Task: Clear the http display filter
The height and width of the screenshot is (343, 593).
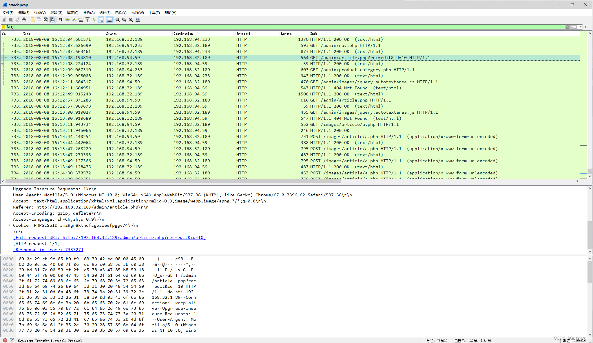Action: [x=568, y=27]
